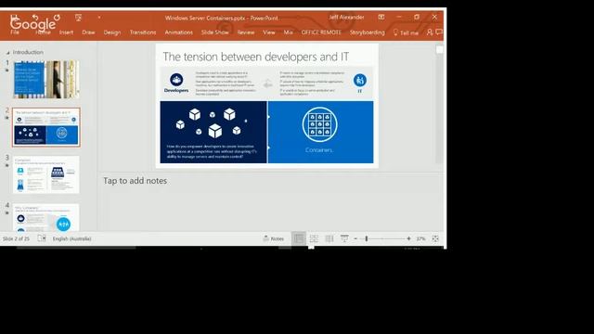The height and width of the screenshot is (334, 594).
Task: Open Customize Quick Access Toolbar dropdown
Action: (x=99, y=18)
